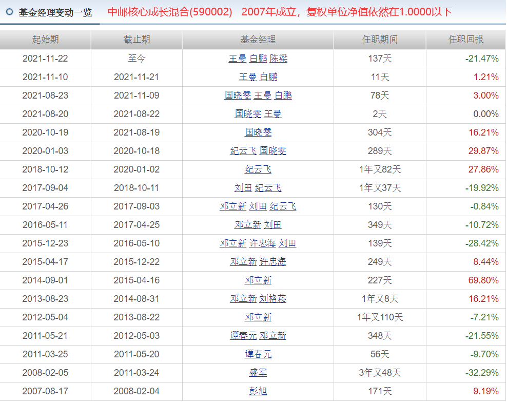Open 刘田 link in the 2017-09-04 row

coord(243,188)
